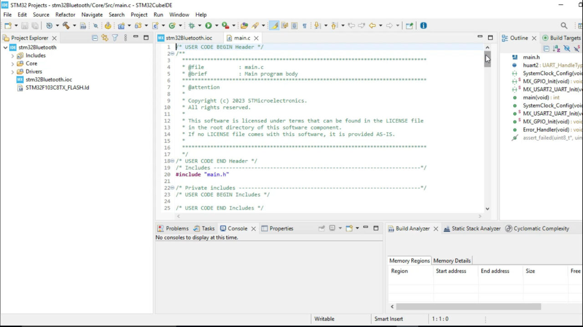
Task: Open the Navigate menu
Action: pyautogui.click(x=92, y=15)
